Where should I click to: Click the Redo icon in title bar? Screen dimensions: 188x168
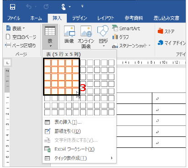46,7
